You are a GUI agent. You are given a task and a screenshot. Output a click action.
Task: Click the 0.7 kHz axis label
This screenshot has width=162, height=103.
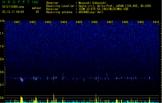point(2,85)
